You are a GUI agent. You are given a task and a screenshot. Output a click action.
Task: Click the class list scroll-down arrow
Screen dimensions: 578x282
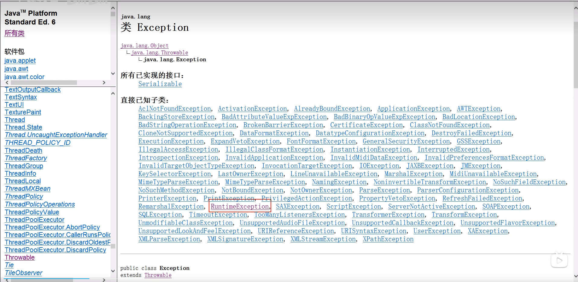tap(113, 271)
